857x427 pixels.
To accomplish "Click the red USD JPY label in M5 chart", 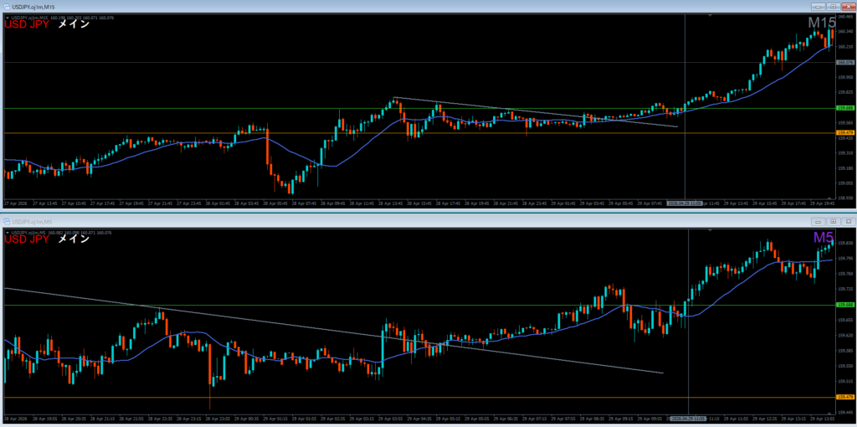I will point(27,239).
